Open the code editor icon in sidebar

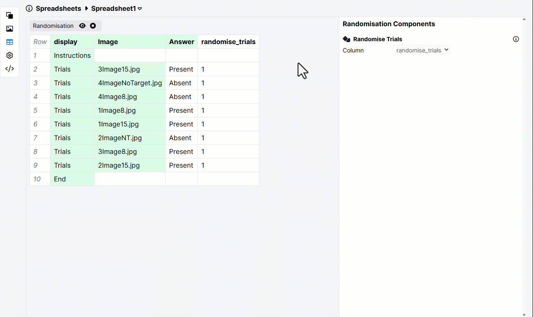(9, 68)
